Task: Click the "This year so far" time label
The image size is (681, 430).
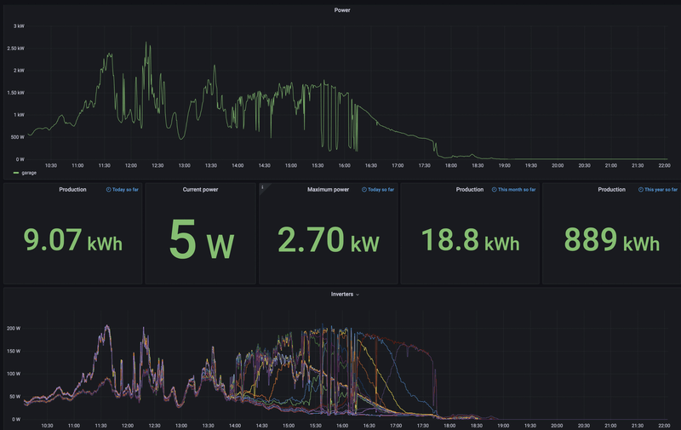Action: point(661,190)
